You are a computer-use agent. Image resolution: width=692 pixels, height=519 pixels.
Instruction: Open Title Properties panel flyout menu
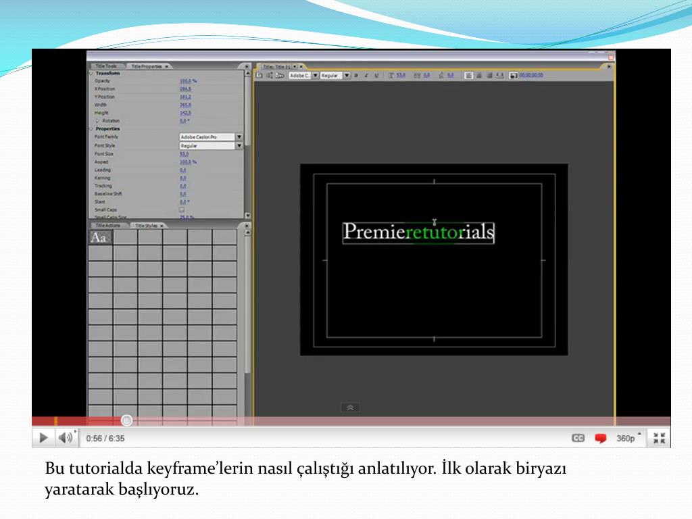pyautogui.click(x=247, y=66)
